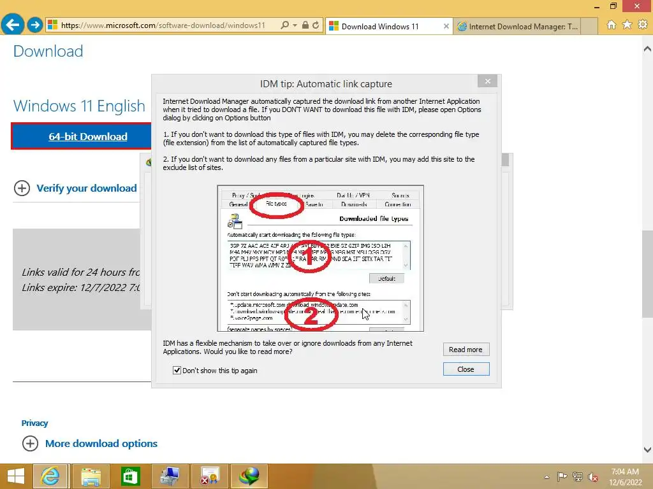The image size is (653, 489).
Task: Open network tray icon
Action: [x=578, y=477]
